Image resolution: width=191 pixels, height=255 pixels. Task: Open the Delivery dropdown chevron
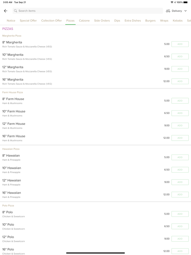click(x=186, y=11)
